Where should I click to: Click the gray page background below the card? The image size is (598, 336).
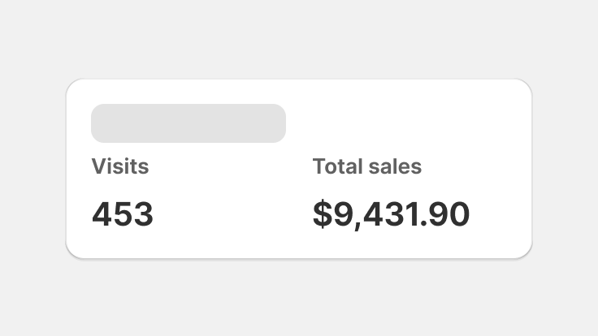[299, 298]
